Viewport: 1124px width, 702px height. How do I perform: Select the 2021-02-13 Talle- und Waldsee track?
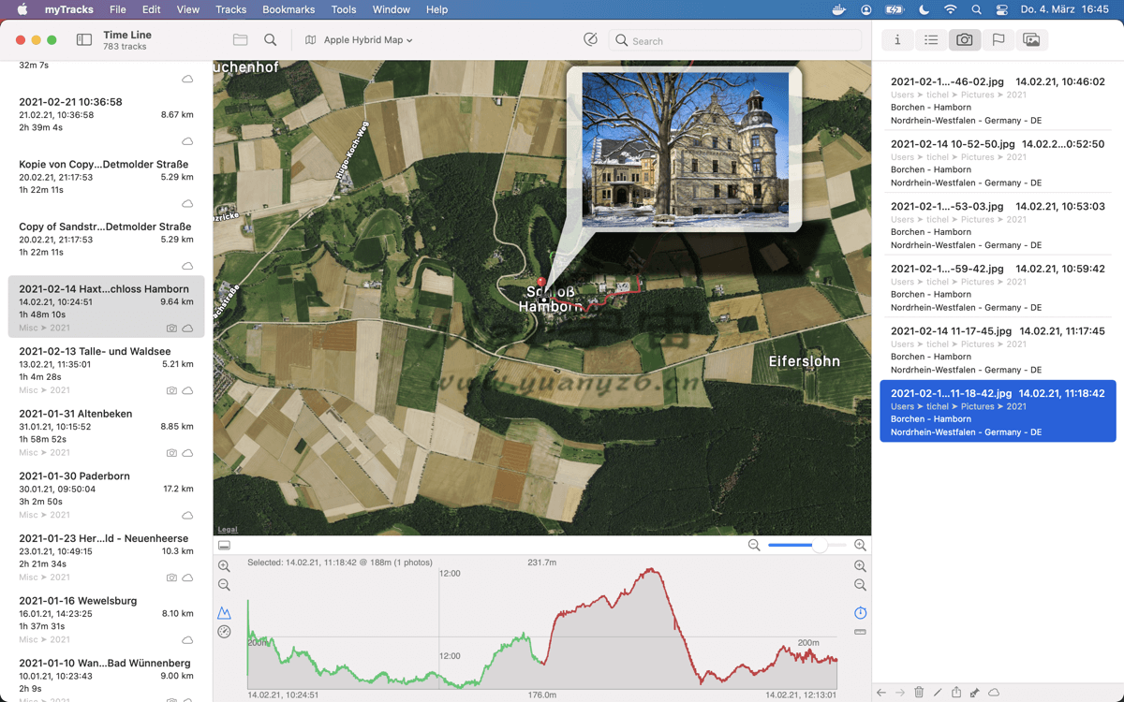click(x=106, y=370)
